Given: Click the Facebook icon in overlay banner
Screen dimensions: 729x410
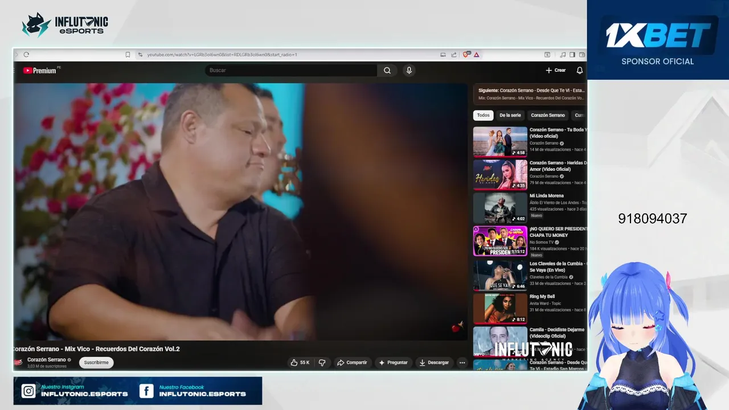Looking at the screenshot, I should point(146,391).
